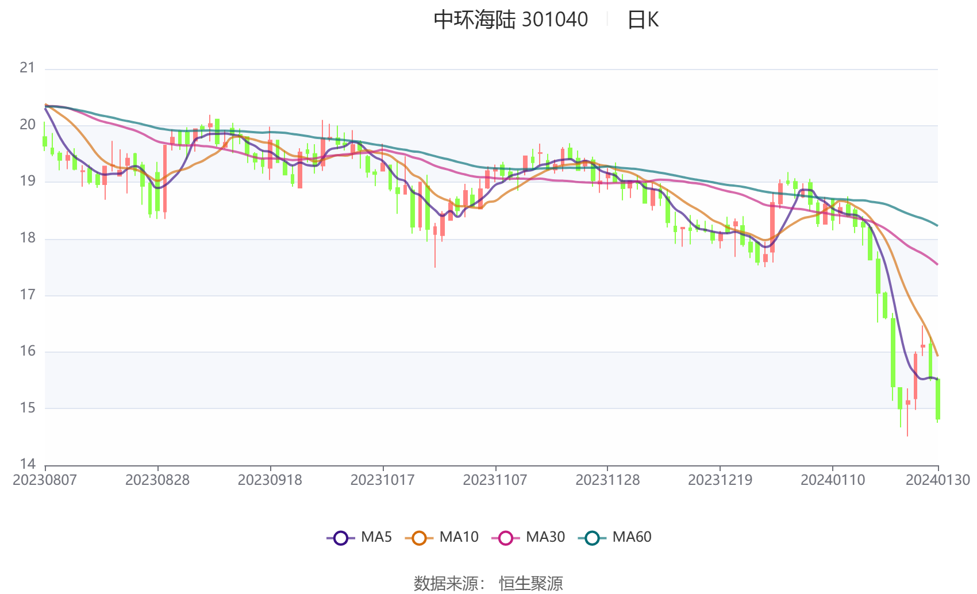Image resolution: width=977 pixels, height=594 pixels.
Task: Click the 14 price label on the y-axis
Action: pyautogui.click(x=28, y=464)
